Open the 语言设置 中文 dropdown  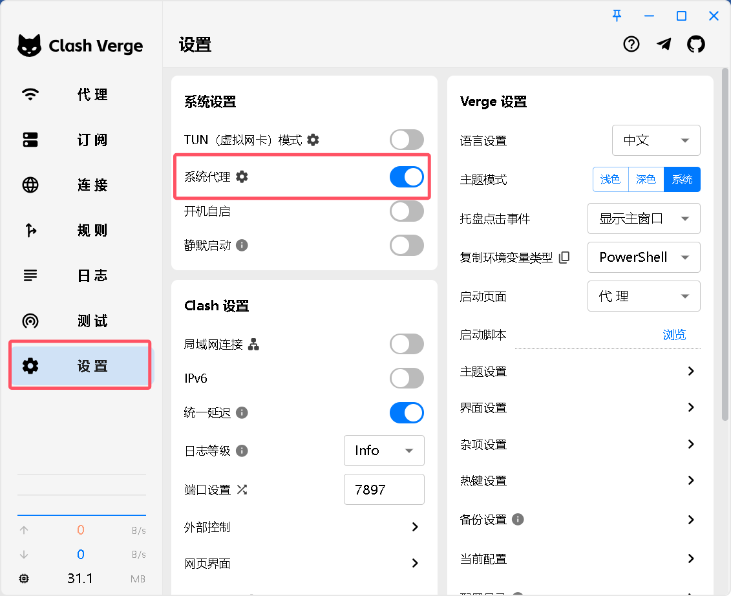(x=656, y=140)
